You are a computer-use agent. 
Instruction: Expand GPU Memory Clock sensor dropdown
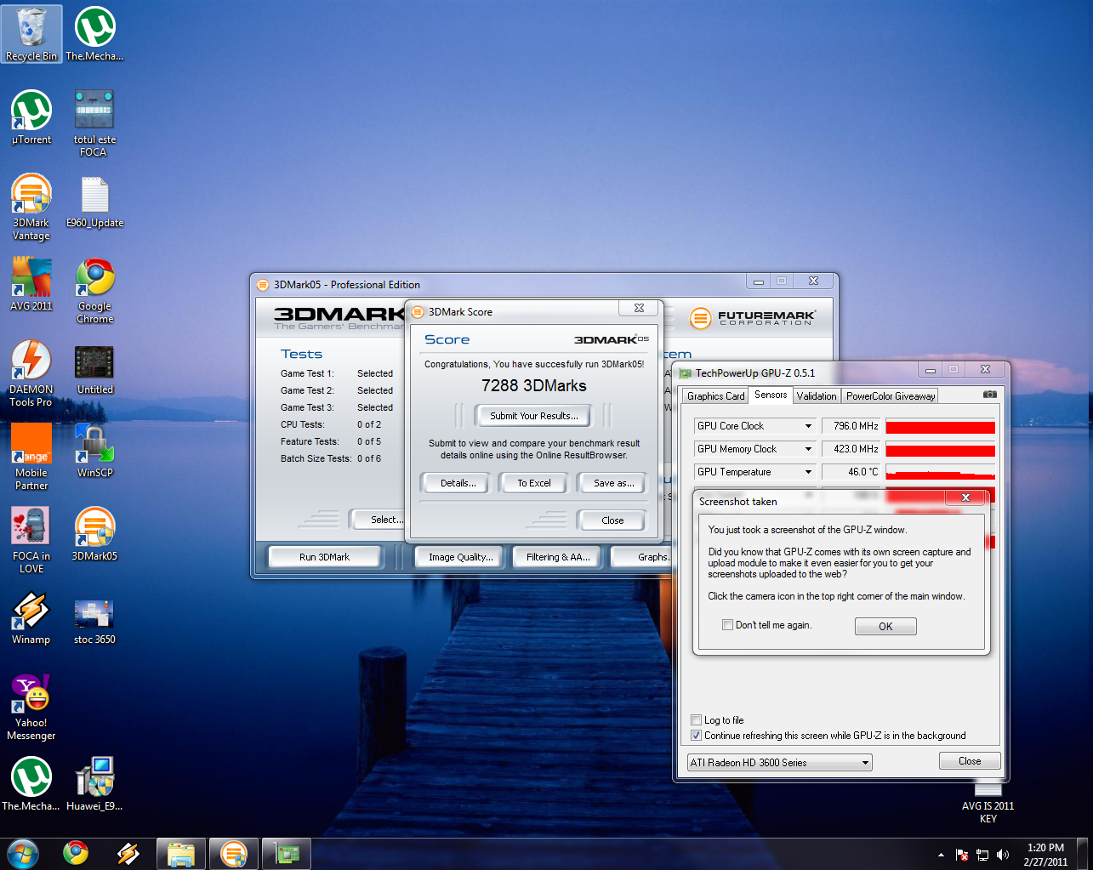click(808, 449)
